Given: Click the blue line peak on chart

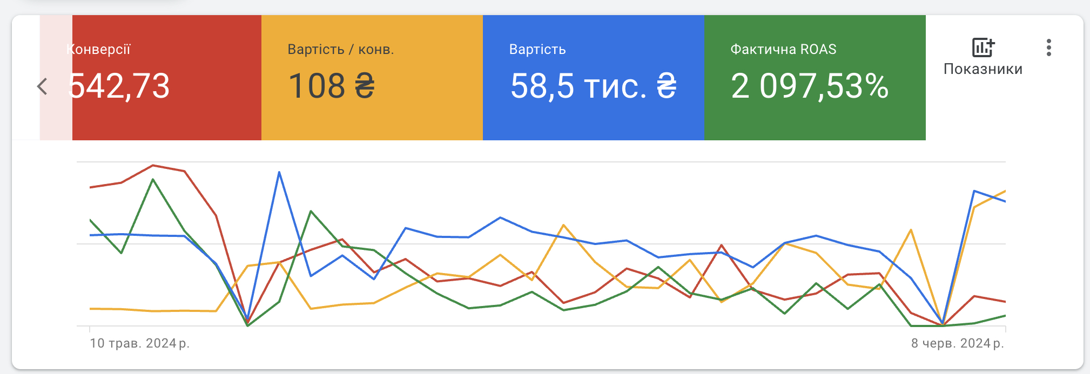Looking at the screenshot, I should click(279, 172).
